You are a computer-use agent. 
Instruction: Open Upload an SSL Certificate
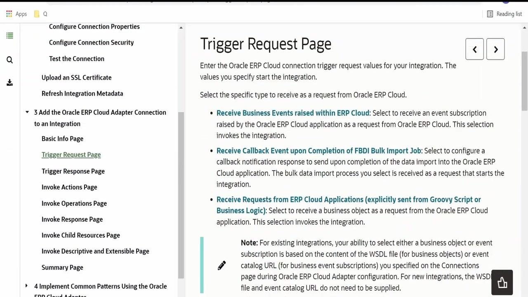pos(76,78)
